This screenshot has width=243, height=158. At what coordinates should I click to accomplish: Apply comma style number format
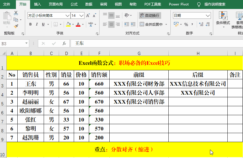(192, 24)
